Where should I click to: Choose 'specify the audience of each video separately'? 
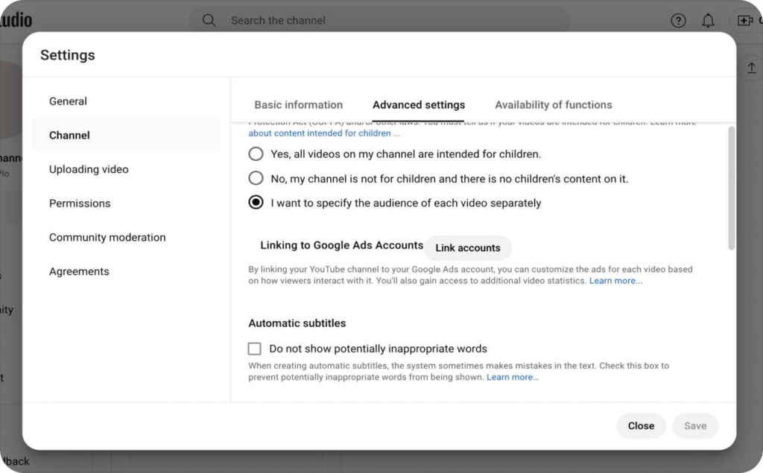tap(256, 203)
